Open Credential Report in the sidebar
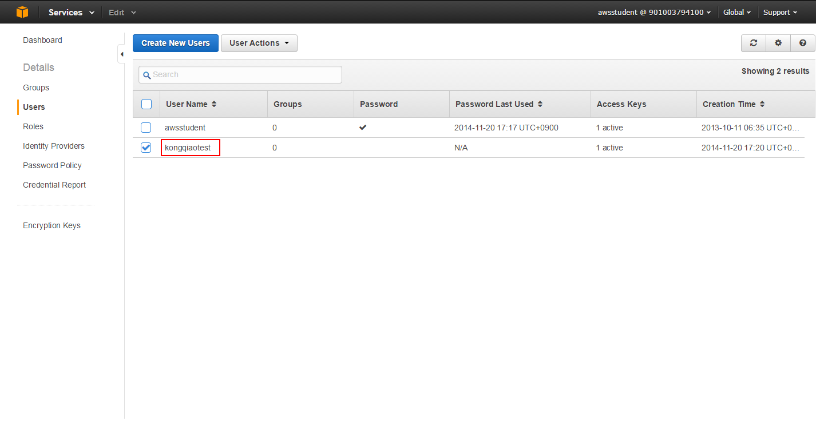816x429 pixels. click(54, 185)
